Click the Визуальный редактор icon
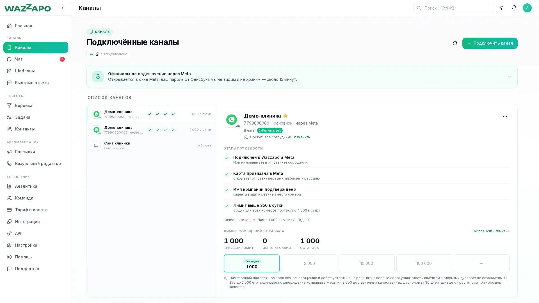 coord(9,164)
